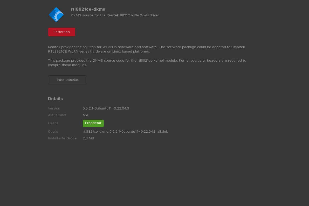
Task: Click the Details section heading
Action: (x=55, y=99)
